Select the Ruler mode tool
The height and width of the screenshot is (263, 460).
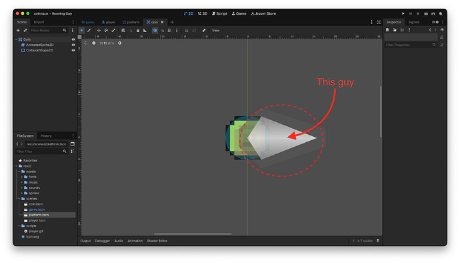tap(145, 30)
